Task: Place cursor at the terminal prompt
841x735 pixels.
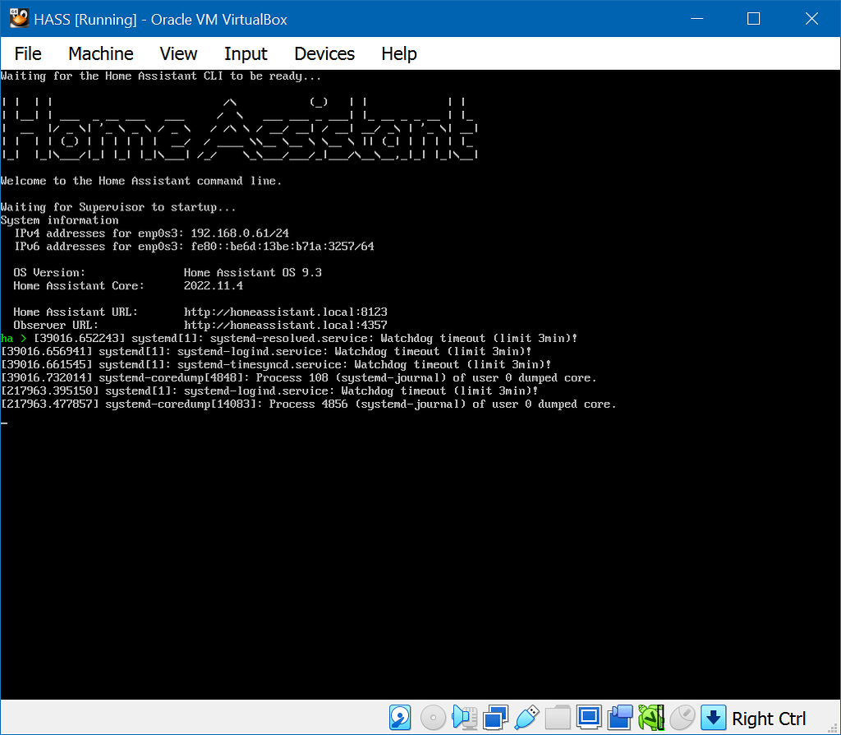Action: tap(7, 420)
